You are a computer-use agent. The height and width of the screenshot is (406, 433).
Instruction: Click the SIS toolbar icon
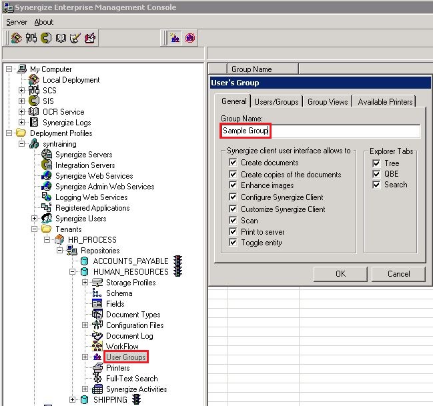(x=46, y=38)
